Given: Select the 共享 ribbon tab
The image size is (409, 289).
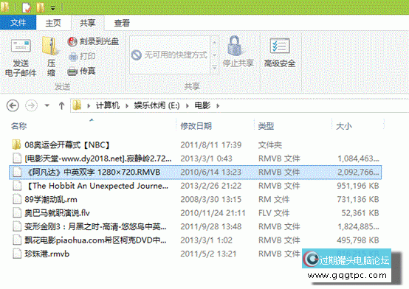Looking at the screenshot, I should (x=87, y=23).
